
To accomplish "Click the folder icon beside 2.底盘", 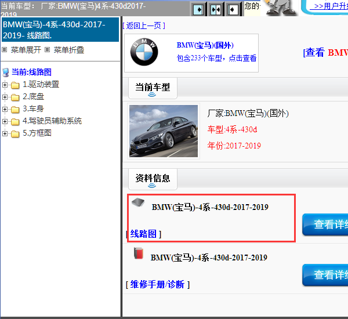I will coord(15,97).
